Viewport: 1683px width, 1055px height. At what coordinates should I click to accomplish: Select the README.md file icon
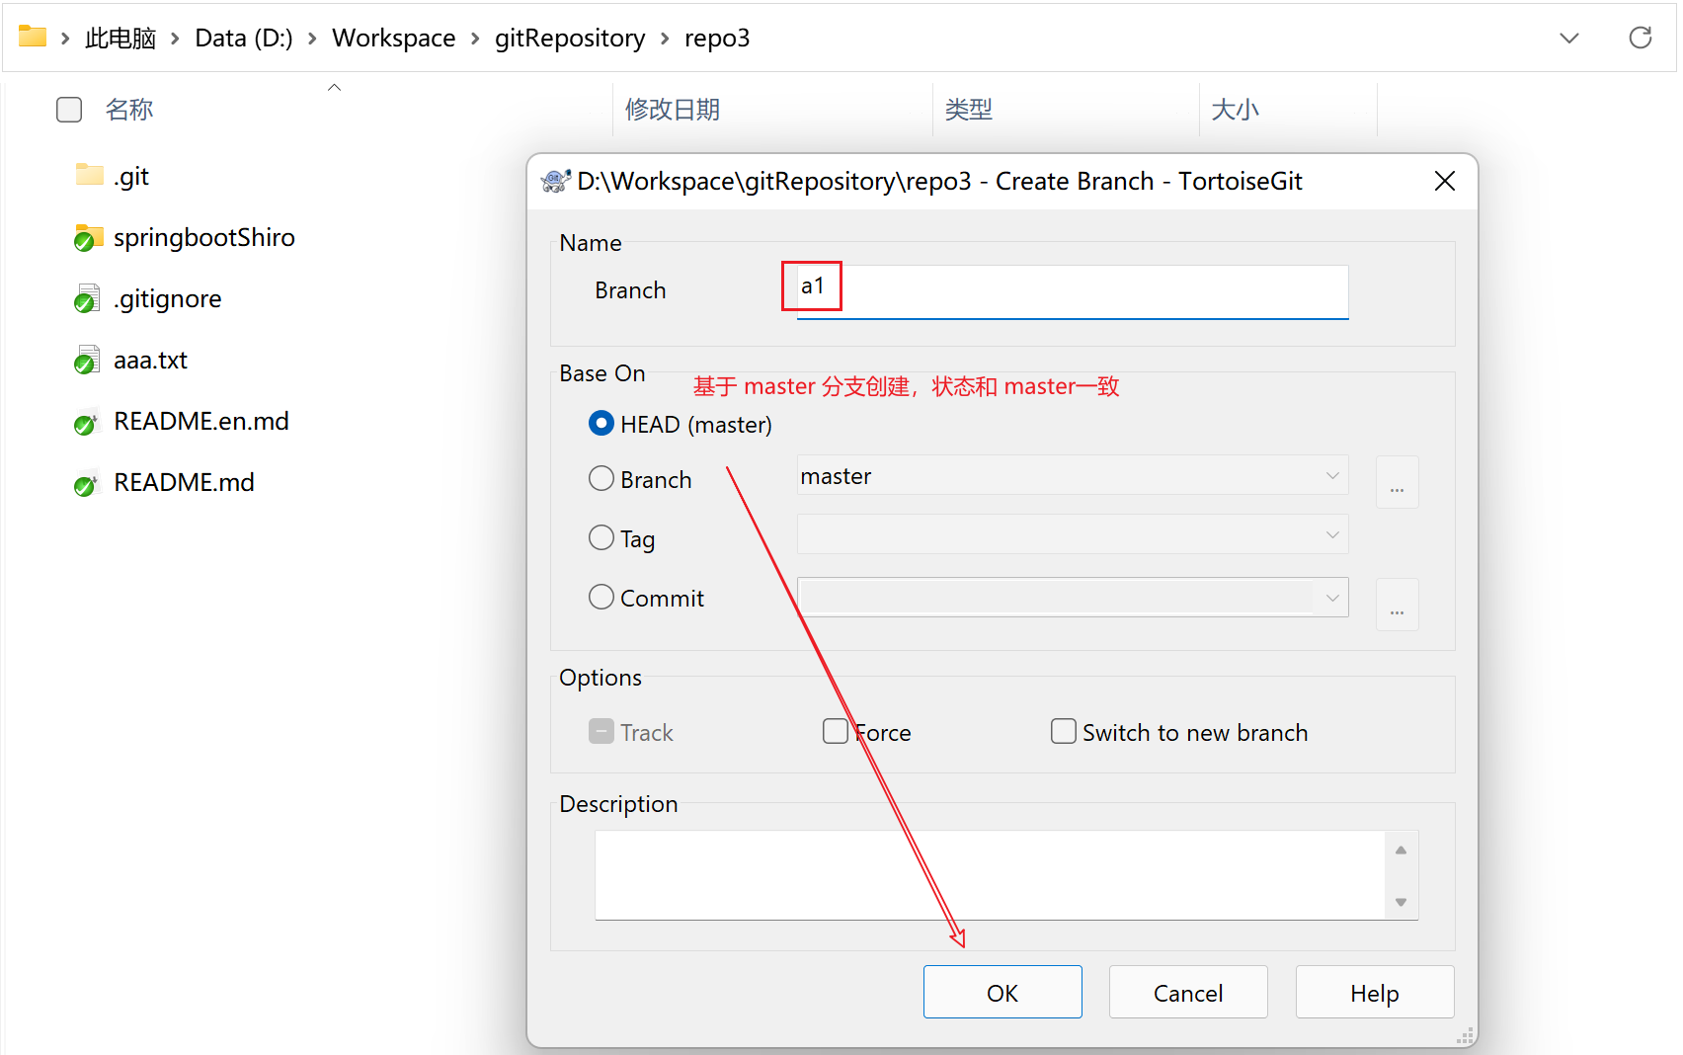(88, 483)
